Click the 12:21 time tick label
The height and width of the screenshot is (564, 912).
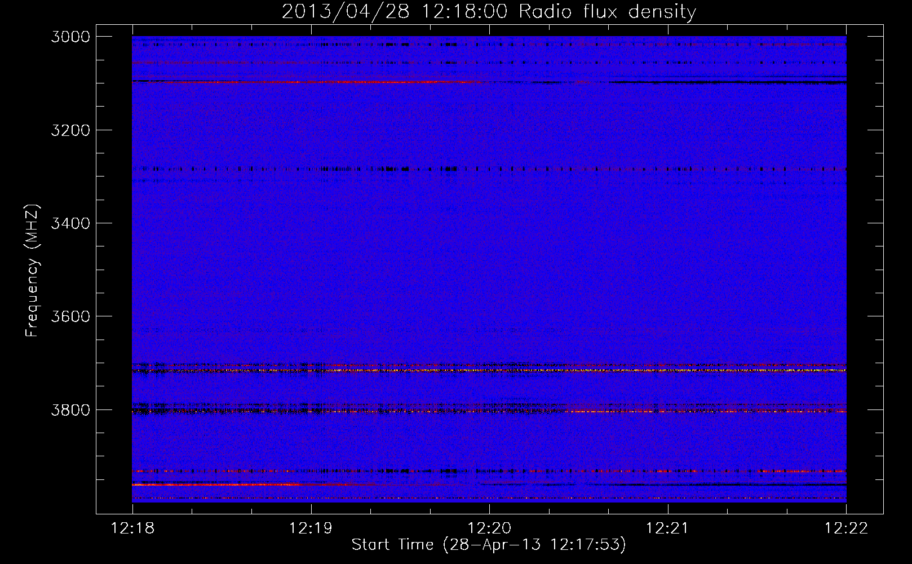coord(667,528)
